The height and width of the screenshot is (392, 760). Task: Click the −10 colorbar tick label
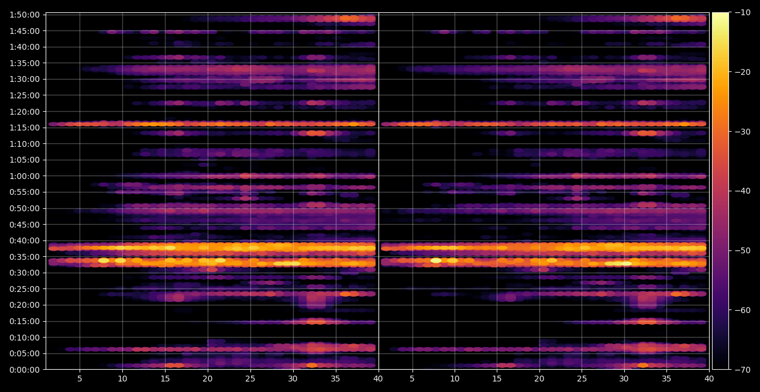[743, 12]
